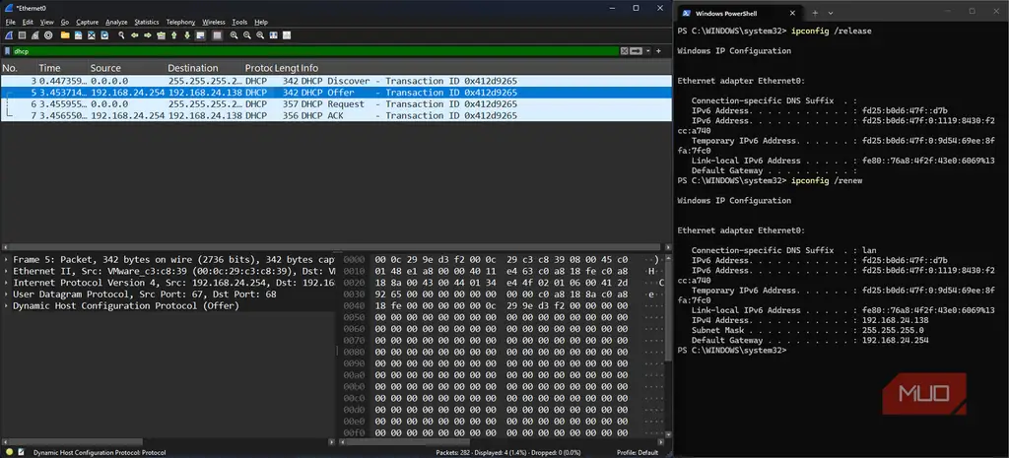Expand the Frame 5 details tree
1009x458 pixels.
tap(7, 260)
